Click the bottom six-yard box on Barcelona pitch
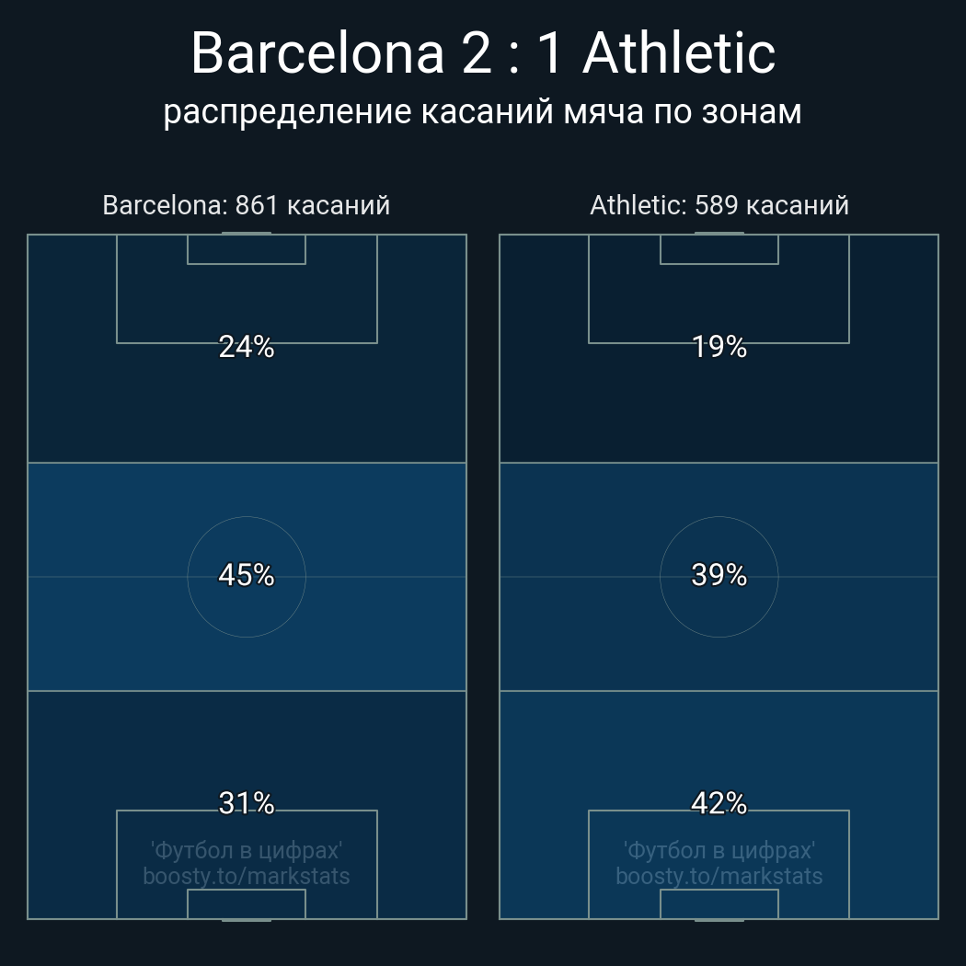This screenshot has width=966, height=966. tap(247, 904)
